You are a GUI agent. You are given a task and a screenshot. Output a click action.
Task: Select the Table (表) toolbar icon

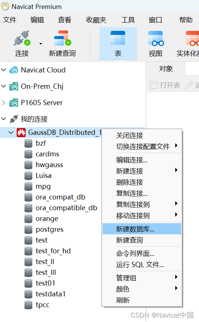(118, 38)
